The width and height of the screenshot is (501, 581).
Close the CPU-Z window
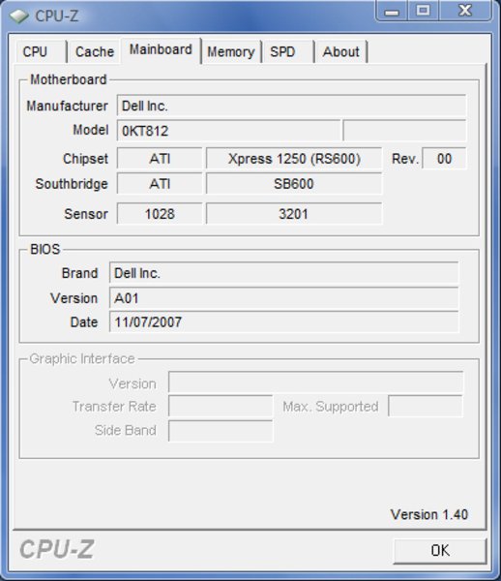[465, 11]
